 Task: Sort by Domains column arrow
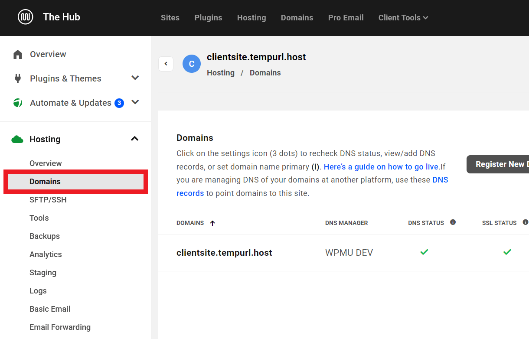coord(212,223)
